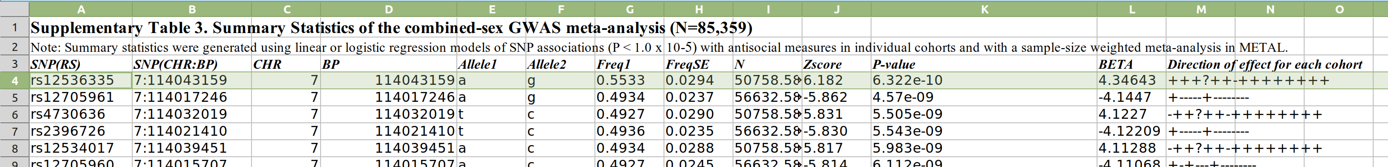This screenshot has width=1388, height=167.
Task: Select P-value cell 5.505e-09
Action: [984, 114]
